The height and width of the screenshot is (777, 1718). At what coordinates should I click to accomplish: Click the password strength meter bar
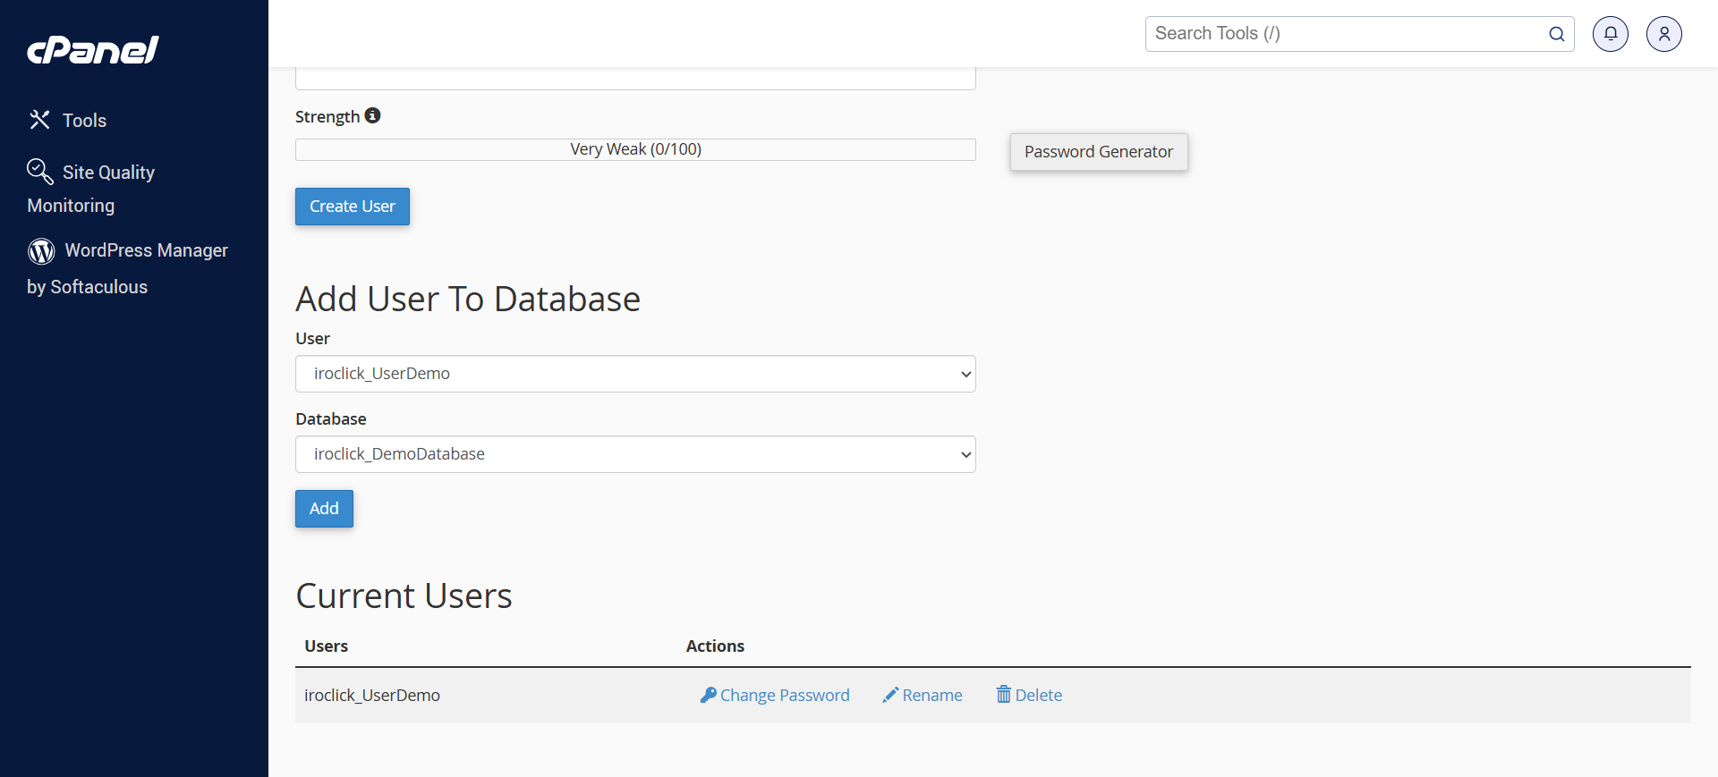click(635, 149)
